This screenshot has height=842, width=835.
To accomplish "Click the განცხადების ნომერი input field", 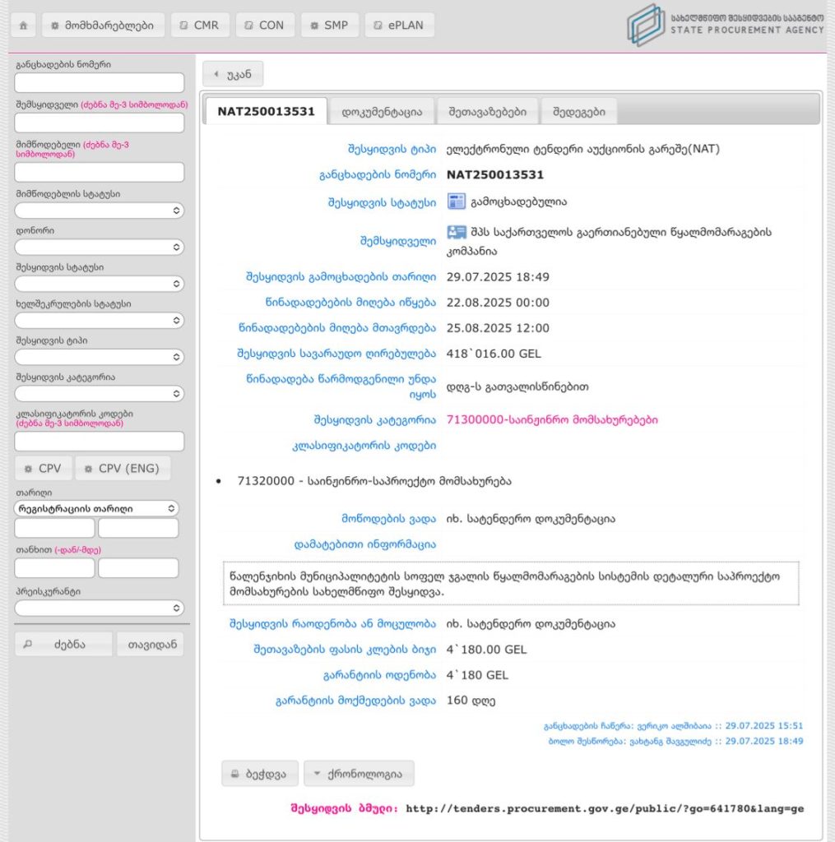I will click(x=99, y=83).
